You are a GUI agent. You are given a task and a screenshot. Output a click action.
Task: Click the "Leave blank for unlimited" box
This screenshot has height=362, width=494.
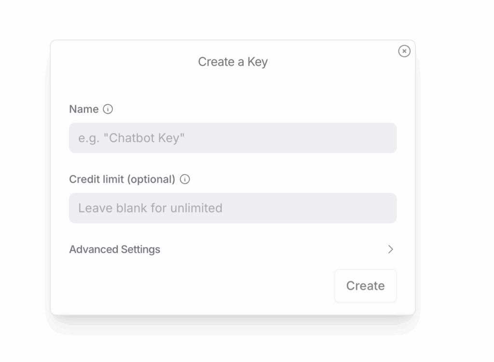coord(233,208)
